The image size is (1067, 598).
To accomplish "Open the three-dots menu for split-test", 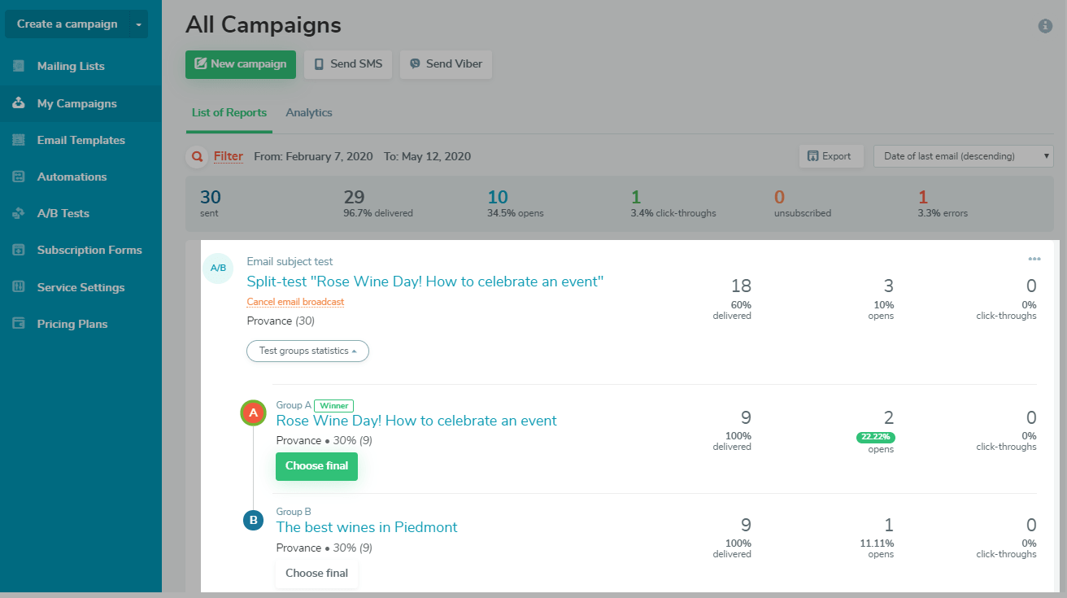I will click(1034, 260).
